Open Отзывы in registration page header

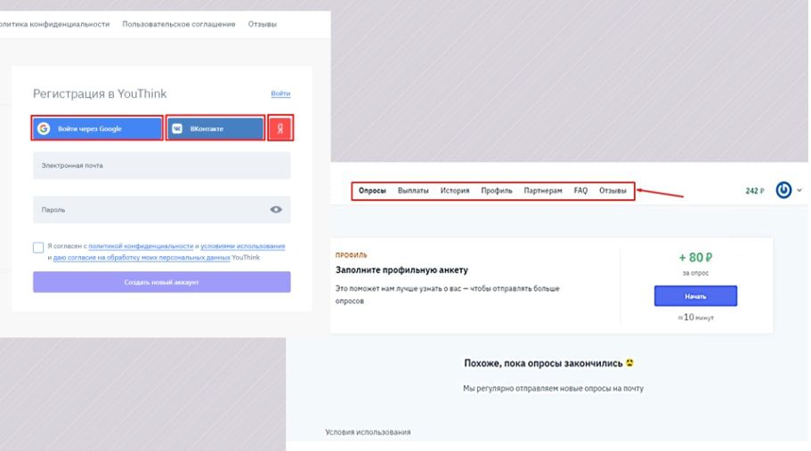pyautogui.click(x=263, y=24)
